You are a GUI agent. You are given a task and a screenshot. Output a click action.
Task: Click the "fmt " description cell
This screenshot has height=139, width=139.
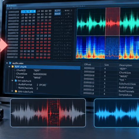122,80
